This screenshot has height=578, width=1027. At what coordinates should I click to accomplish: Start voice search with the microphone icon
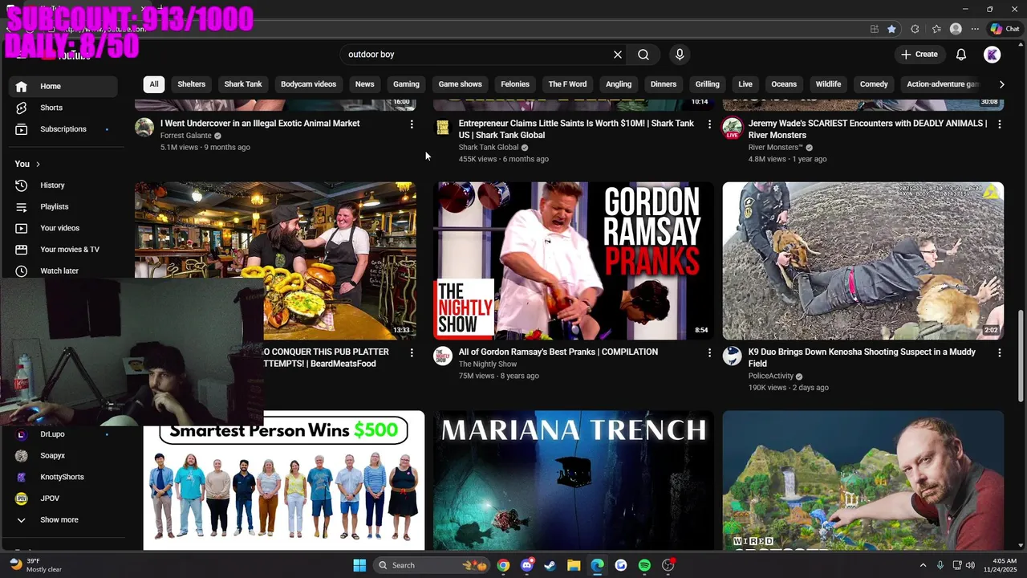tap(680, 55)
